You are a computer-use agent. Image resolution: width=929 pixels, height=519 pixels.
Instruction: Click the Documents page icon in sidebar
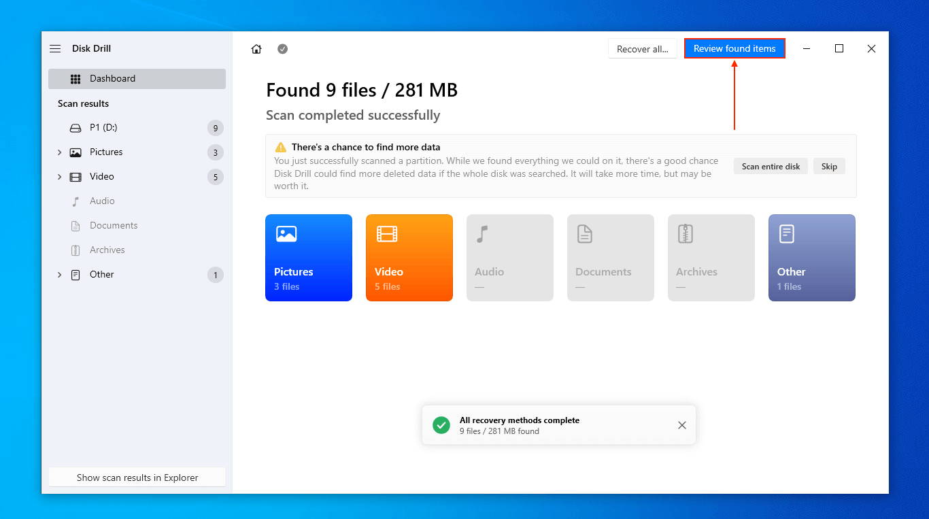75,226
